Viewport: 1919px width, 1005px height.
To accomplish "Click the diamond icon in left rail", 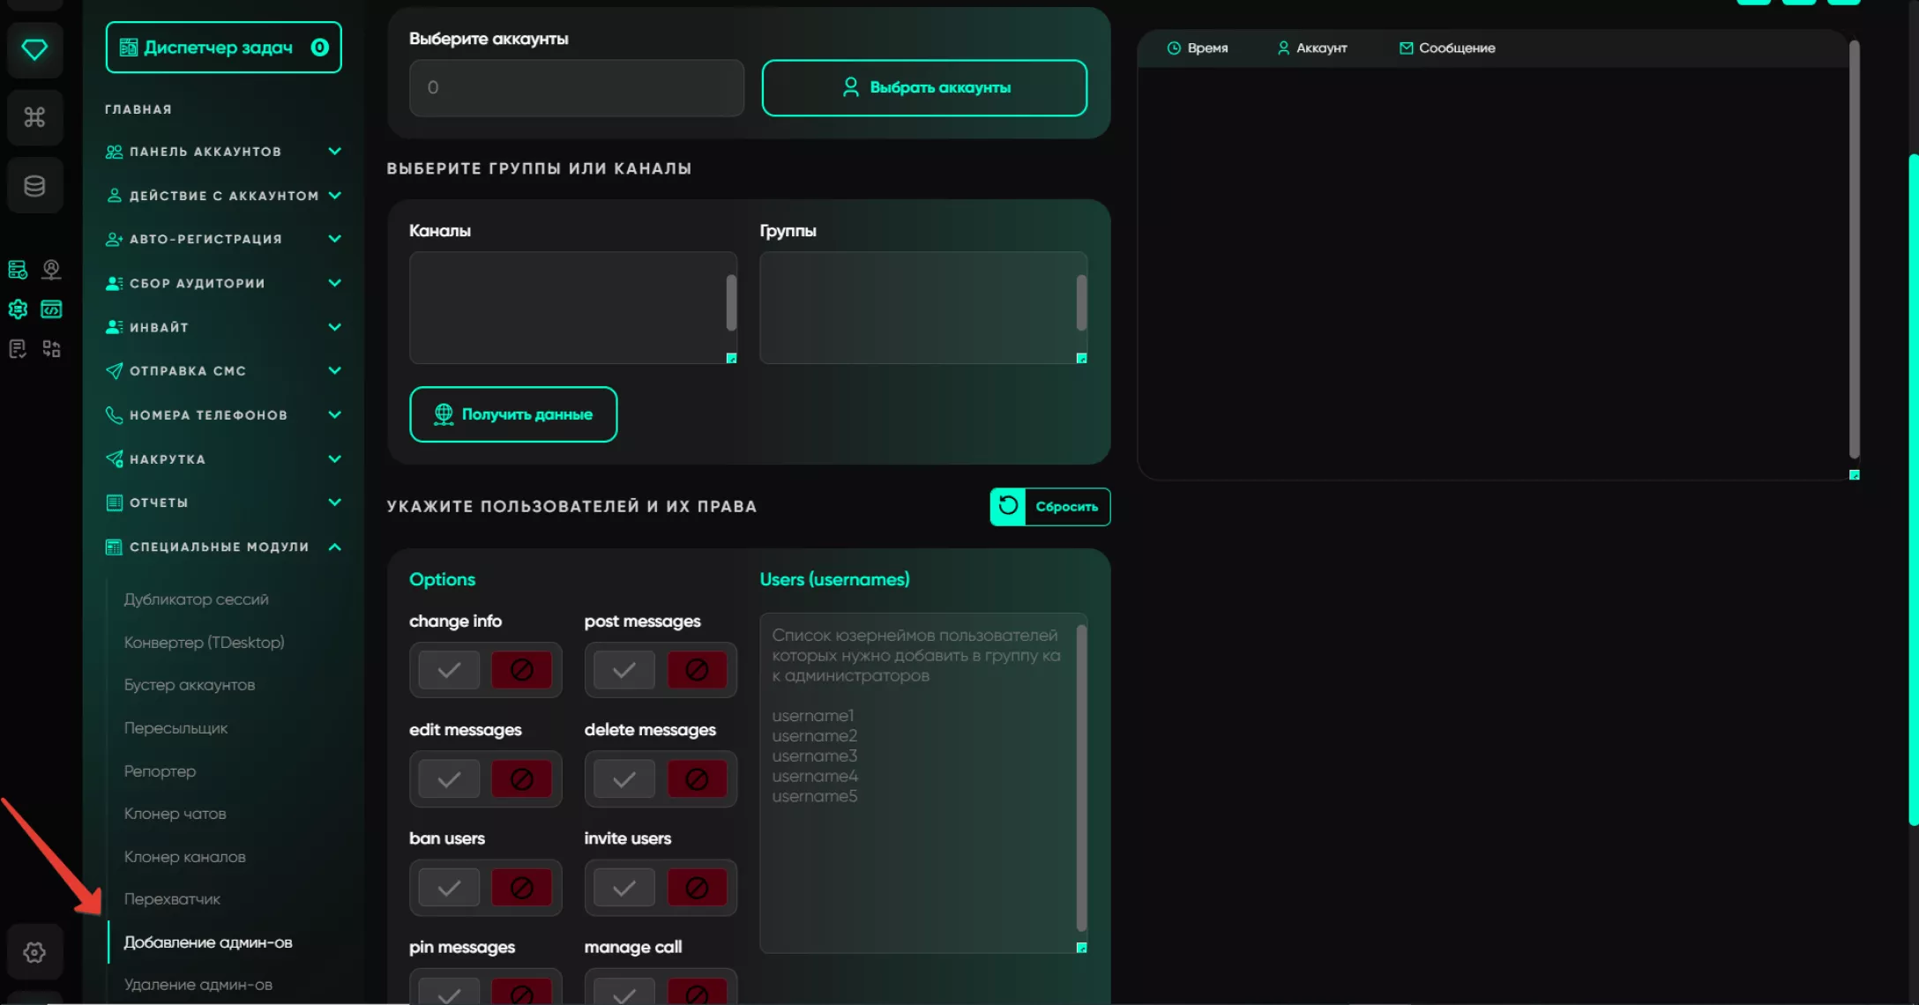I will pos(34,49).
